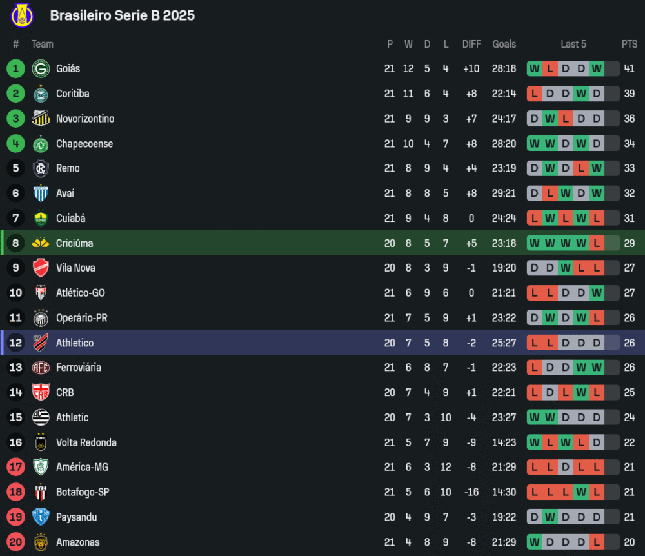Open the Novorizontino team link
The width and height of the screenshot is (645, 556).
click(85, 119)
